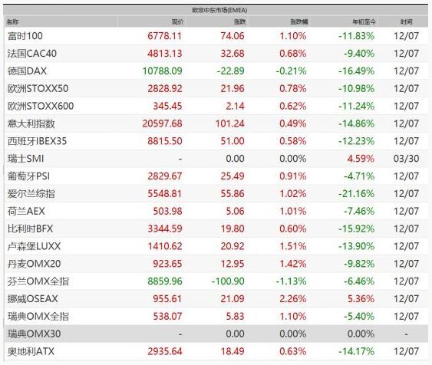Click the 瑞士SMI row

(216, 159)
